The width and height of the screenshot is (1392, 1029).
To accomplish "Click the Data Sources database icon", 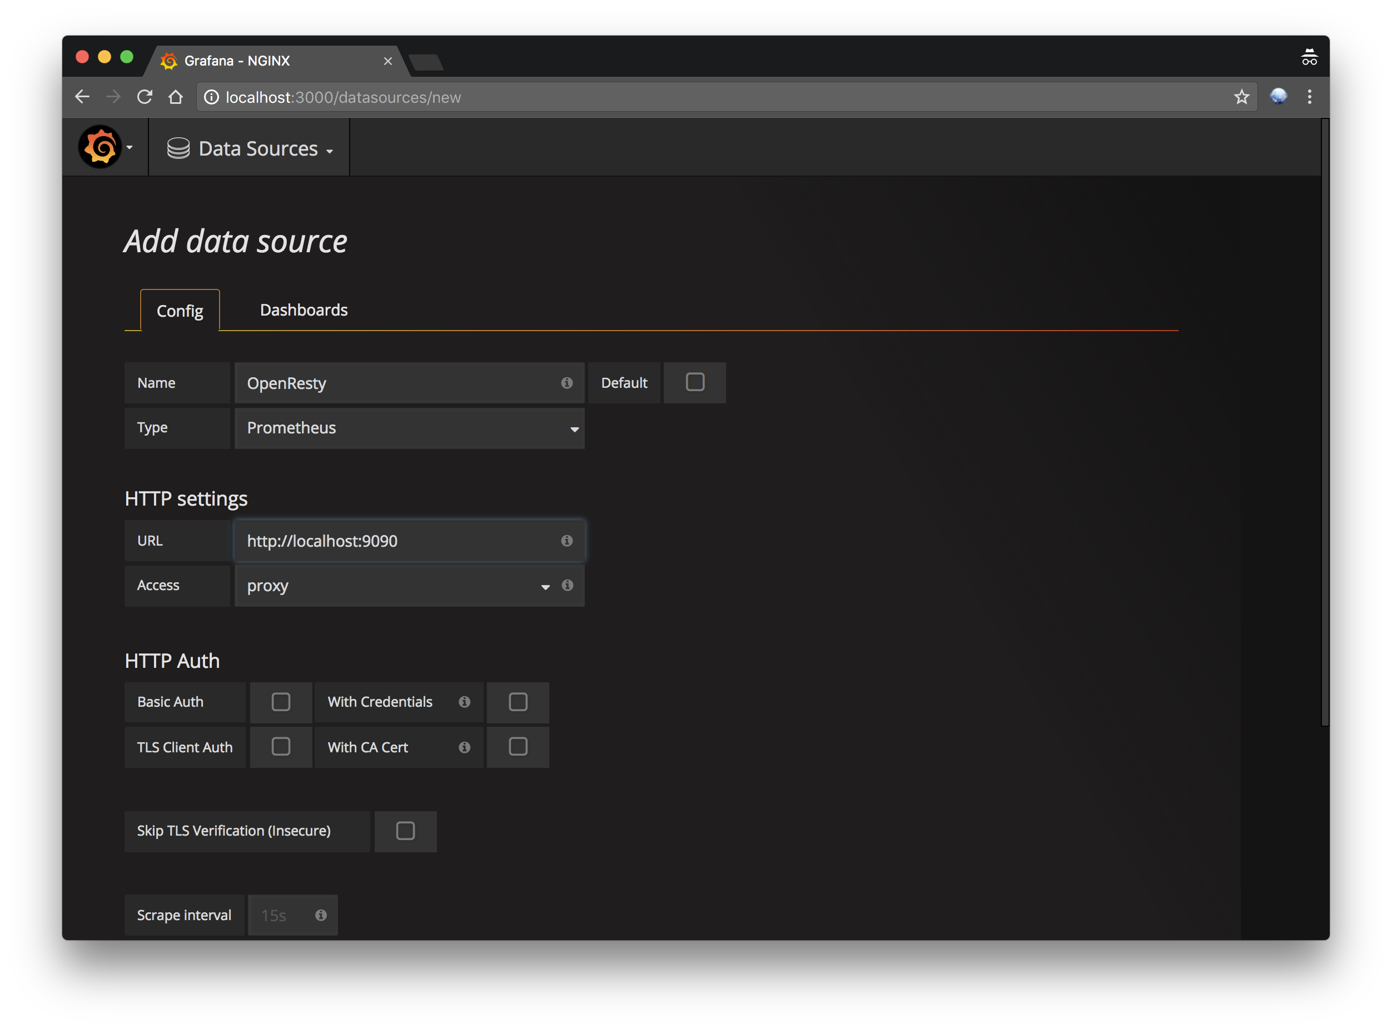I will point(178,148).
